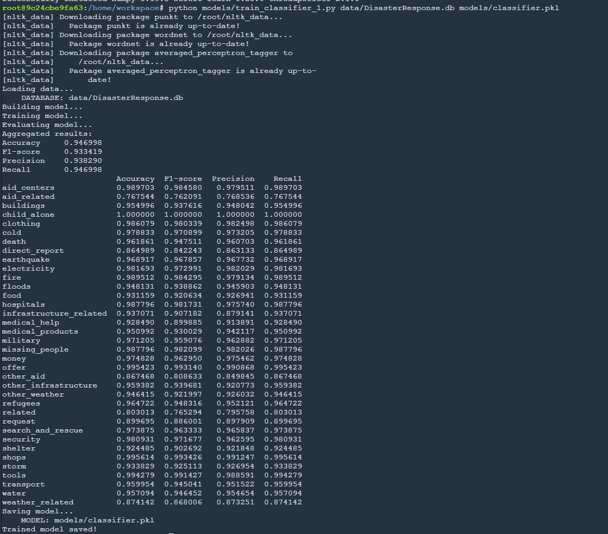This screenshot has height=534, width=608.
Task: Click the 'transport' row label
Action: (23, 484)
